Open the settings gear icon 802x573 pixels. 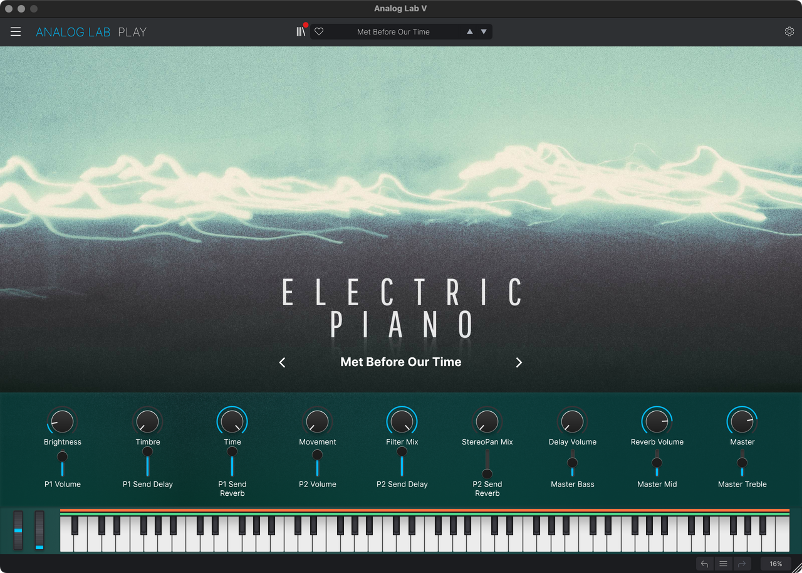(789, 32)
